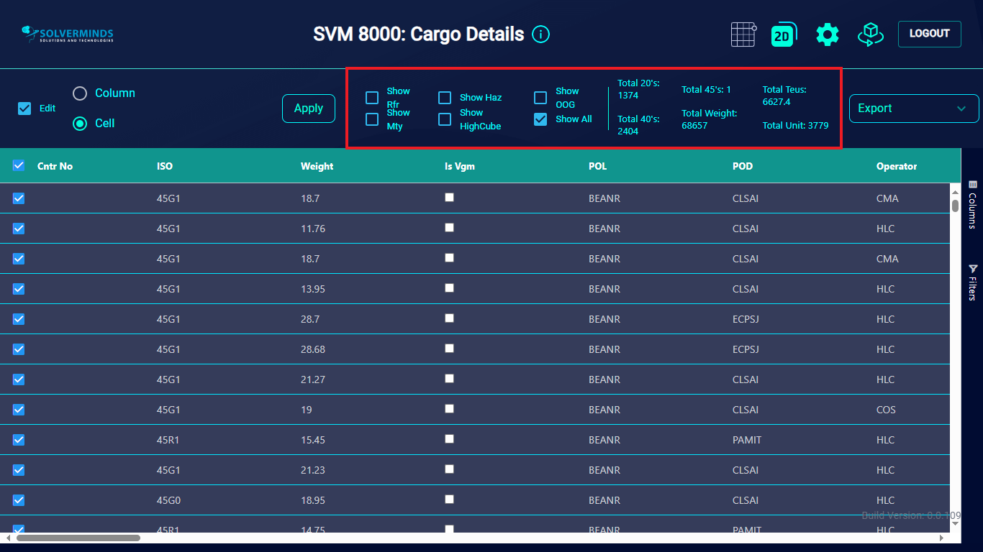Open the info icon beside Cargo Details
This screenshot has width=983, height=552.
(540, 34)
